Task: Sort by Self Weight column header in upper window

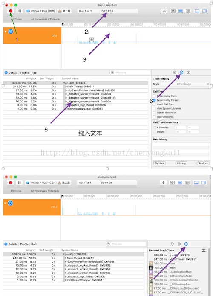Action: click(x=47, y=78)
